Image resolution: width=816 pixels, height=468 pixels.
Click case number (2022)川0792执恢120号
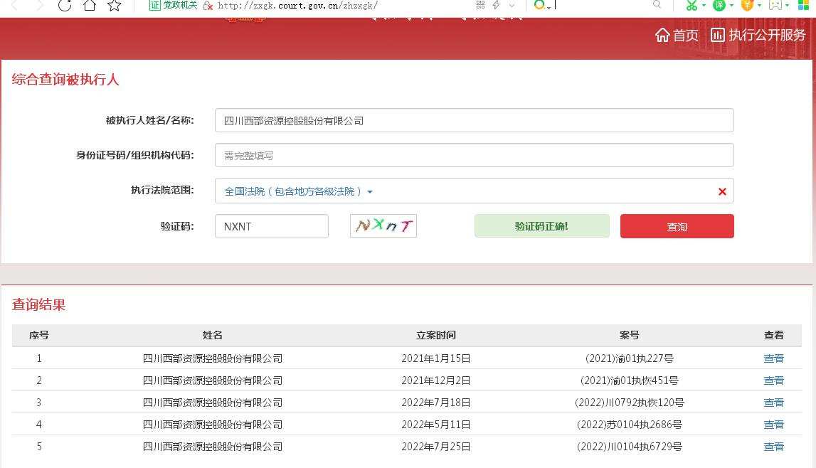point(629,403)
